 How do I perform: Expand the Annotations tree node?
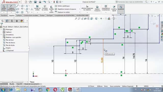pyautogui.click(x=1, y=35)
